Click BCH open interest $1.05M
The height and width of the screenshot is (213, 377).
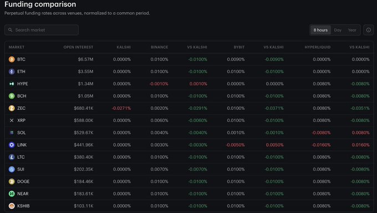coord(85,96)
